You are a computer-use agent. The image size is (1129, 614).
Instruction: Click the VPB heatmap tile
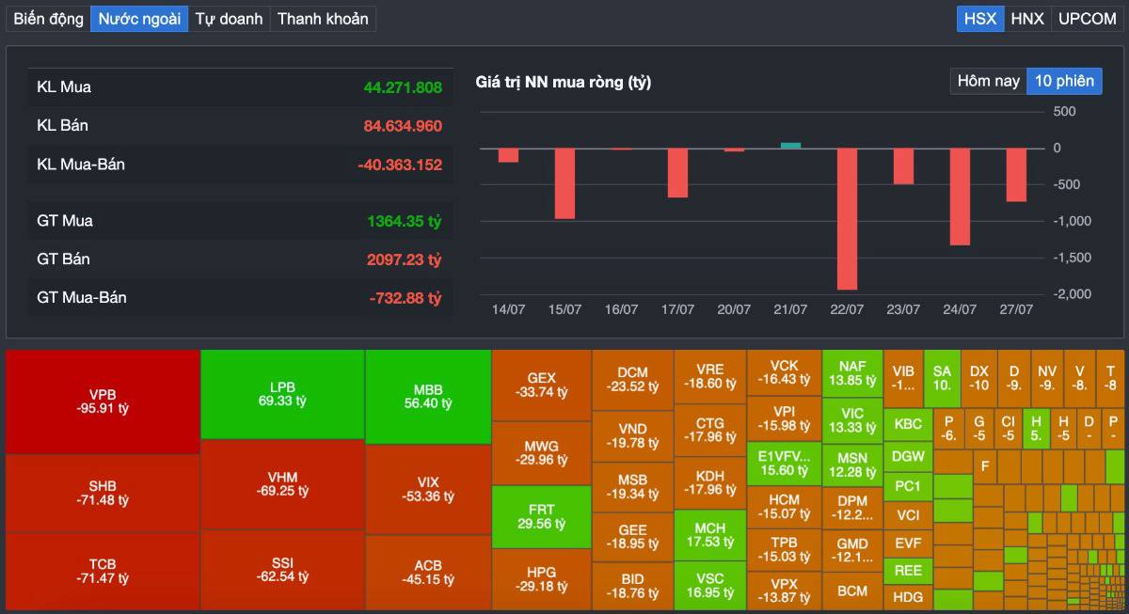tap(103, 401)
